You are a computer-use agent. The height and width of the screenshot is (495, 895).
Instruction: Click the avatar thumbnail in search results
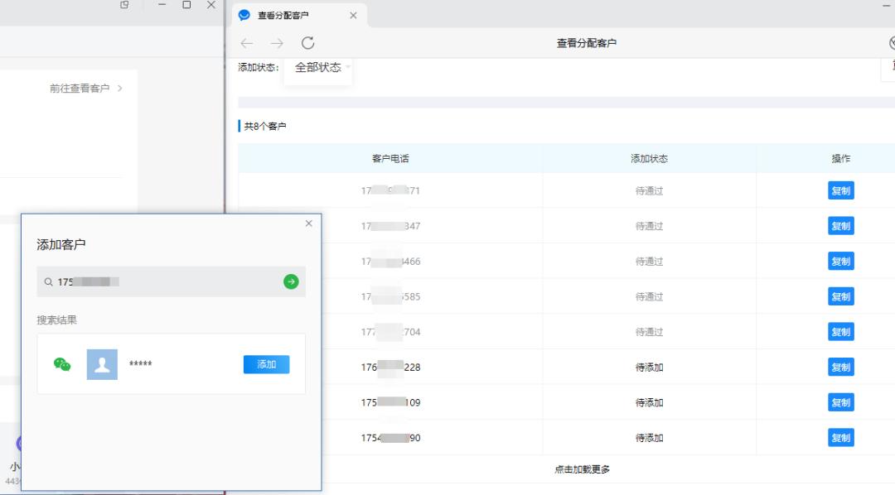(x=100, y=364)
